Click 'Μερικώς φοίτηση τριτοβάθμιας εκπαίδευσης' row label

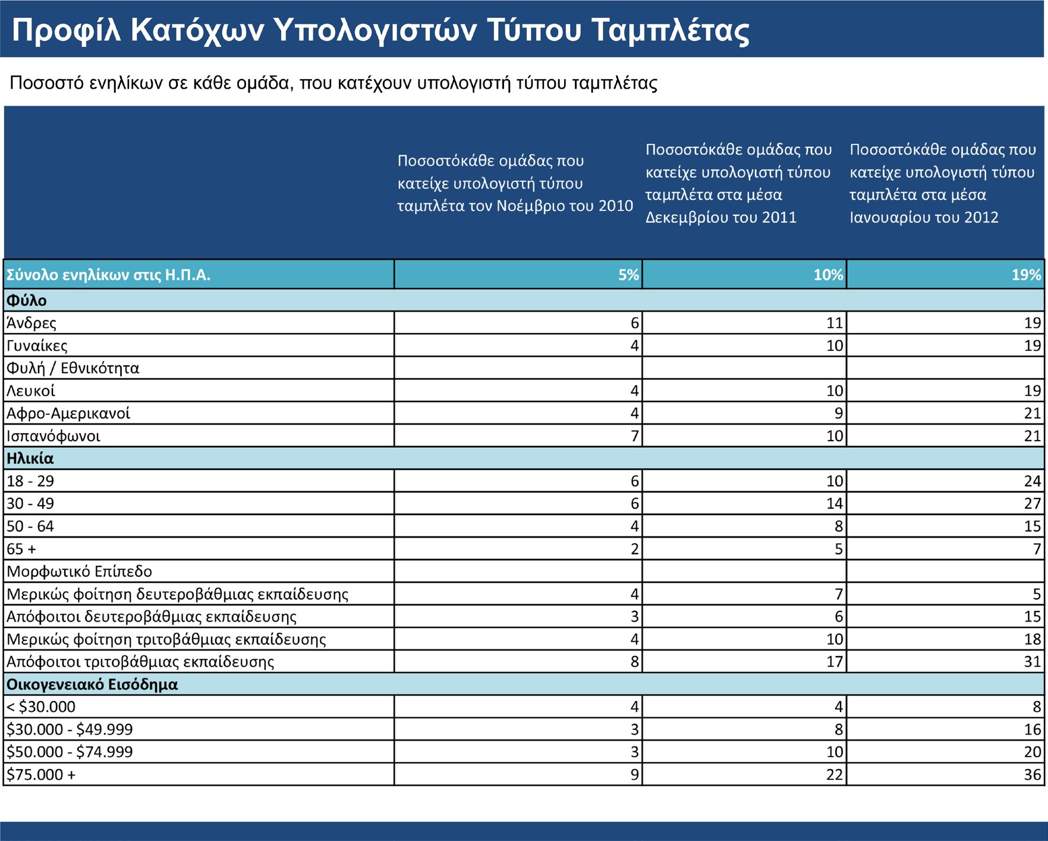click(x=166, y=639)
